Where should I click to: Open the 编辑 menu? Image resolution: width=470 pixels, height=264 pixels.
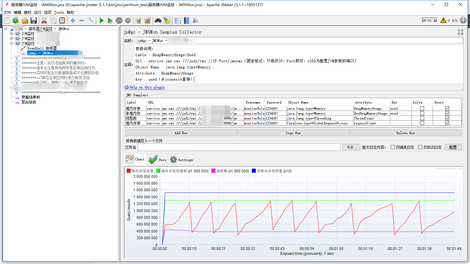coord(17,13)
